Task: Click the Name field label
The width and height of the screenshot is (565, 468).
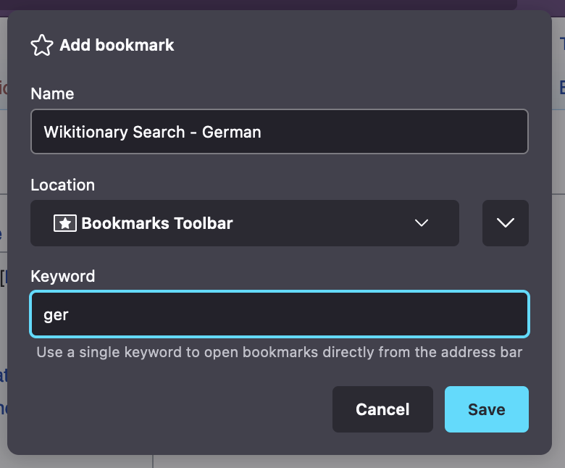Action: [52, 93]
